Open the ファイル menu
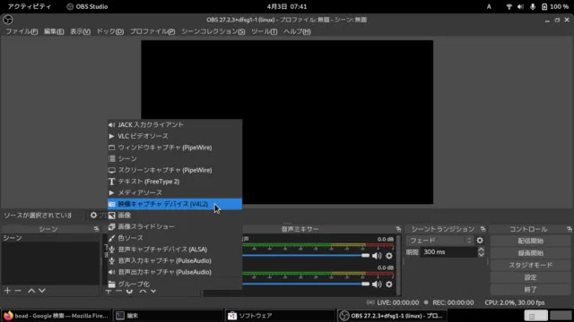The width and height of the screenshot is (574, 322). click(22, 31)
